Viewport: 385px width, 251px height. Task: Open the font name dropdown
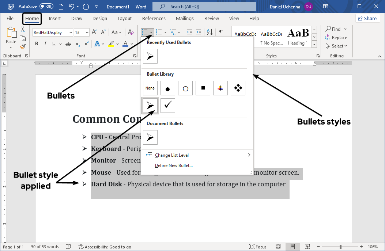click(x=71, y=33)
